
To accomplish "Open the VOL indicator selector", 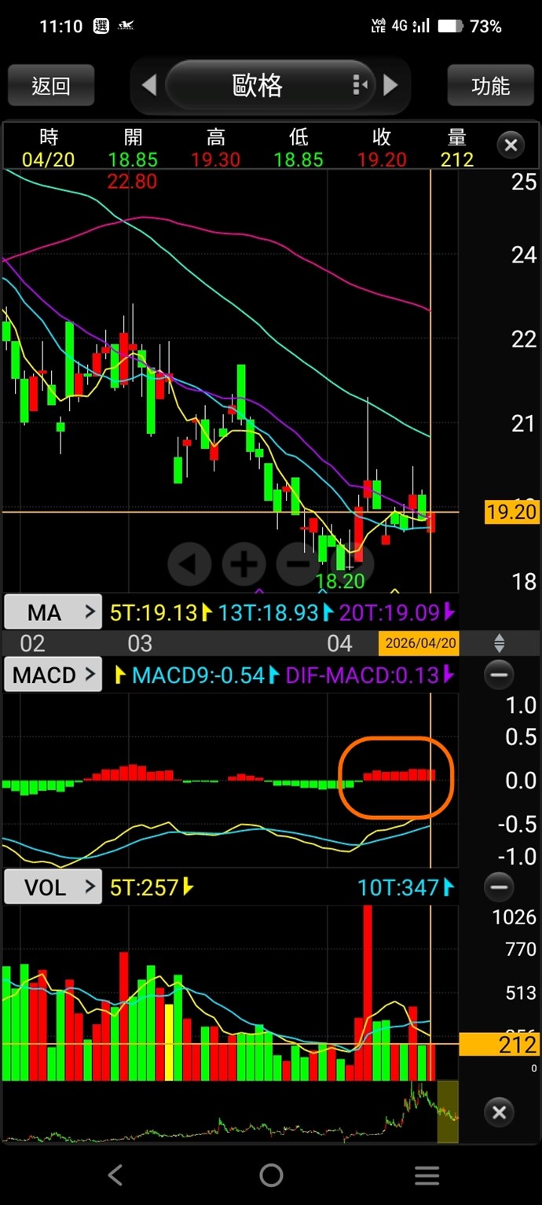I will [53, 888].
